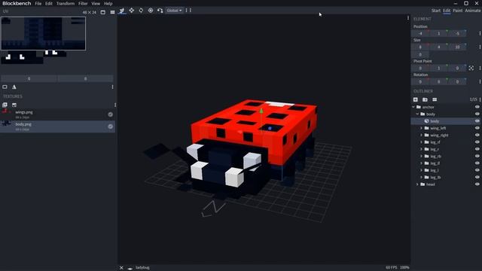Hide the leg_lb group
Image resolution: width=482 pixels, height=271 pixels.
(477, 178)
